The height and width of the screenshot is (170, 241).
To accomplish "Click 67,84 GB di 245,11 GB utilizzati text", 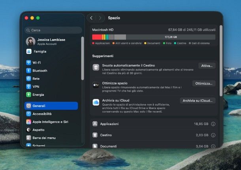I will click(192, 30).
